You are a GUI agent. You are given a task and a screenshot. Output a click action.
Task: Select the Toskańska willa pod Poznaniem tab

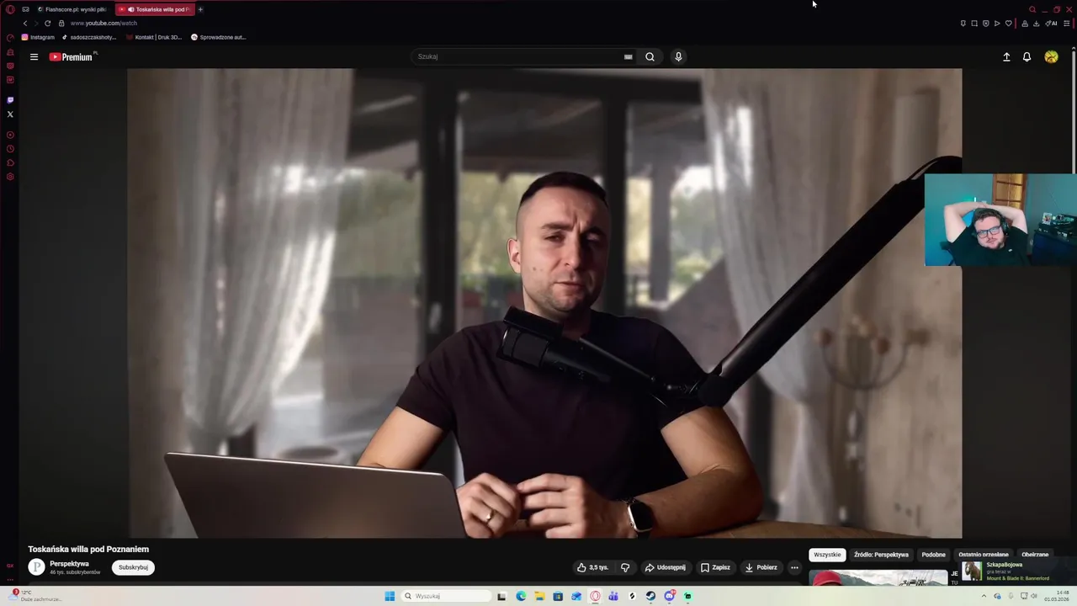click(x=157, y=9)
